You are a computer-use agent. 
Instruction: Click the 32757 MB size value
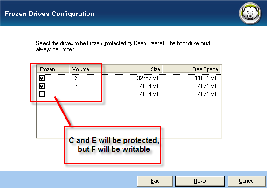[149, 78]
